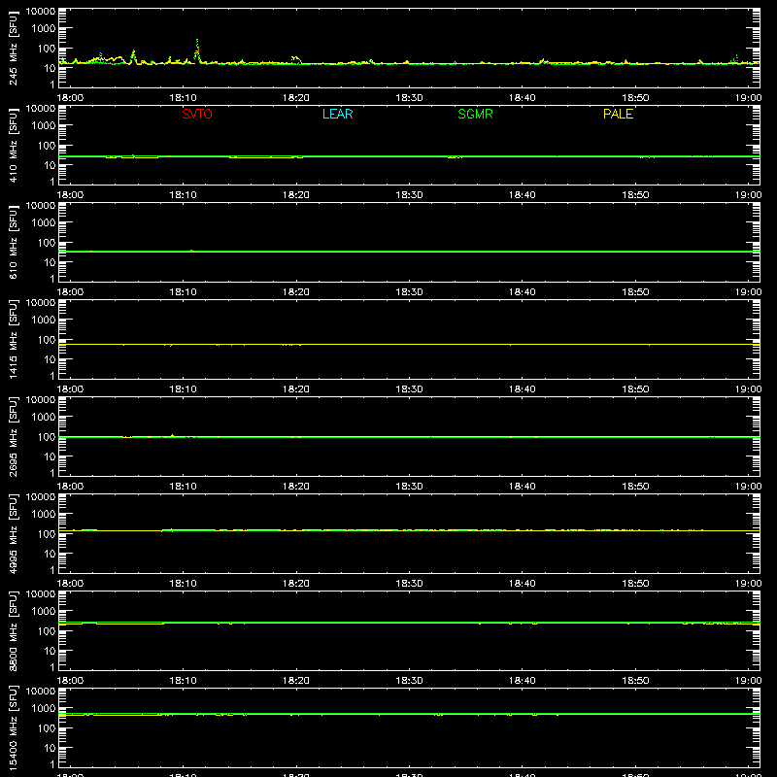Click the 18:20 tick label under the 245 MHz panel
Screen dimensions: 777x777
coord(296,98)
